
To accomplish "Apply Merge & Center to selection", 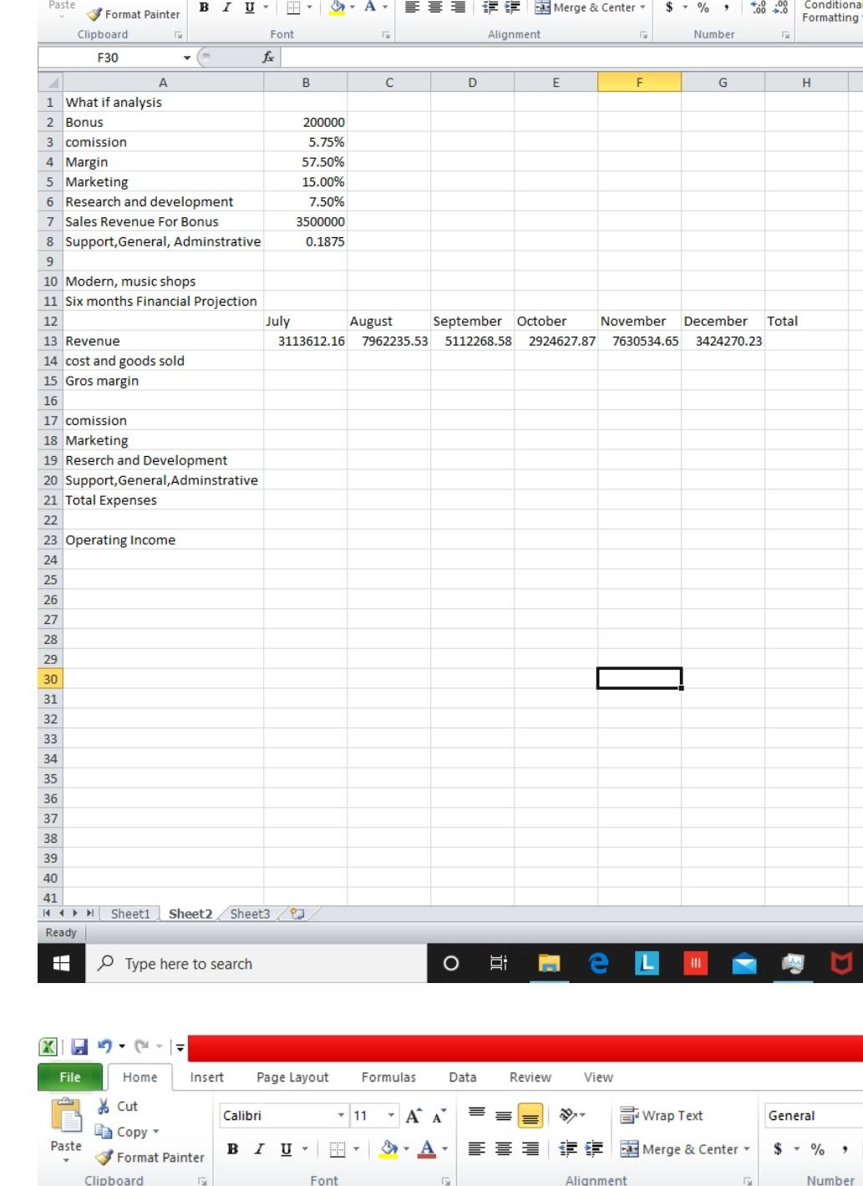I will (685, 1148).
